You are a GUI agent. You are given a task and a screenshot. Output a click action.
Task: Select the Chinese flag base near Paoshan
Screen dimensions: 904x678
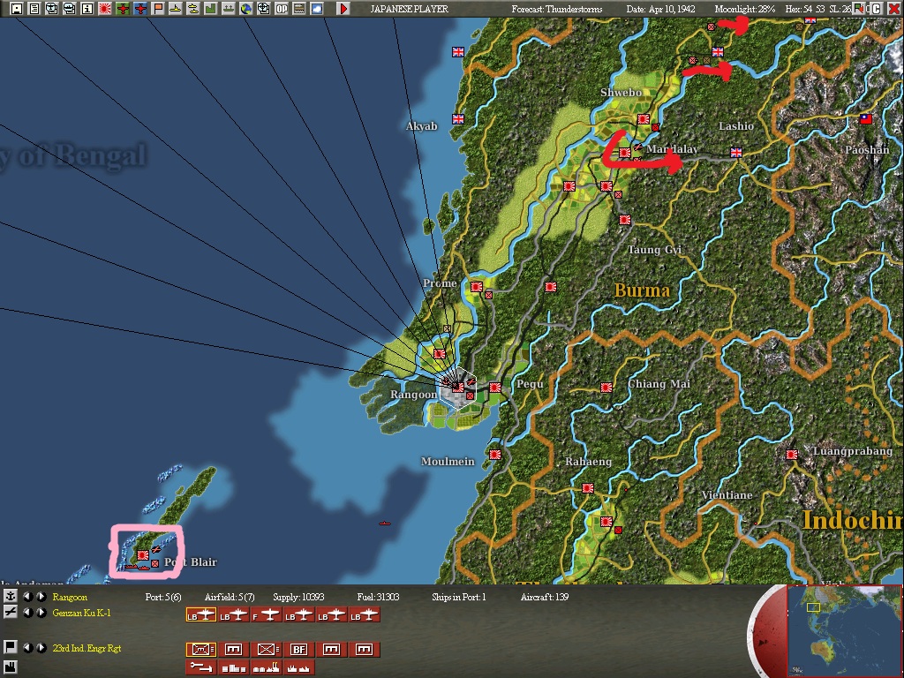865,119
